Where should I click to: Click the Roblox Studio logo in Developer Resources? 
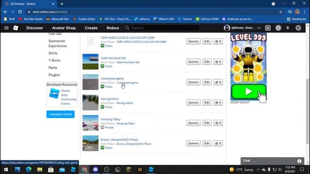(x=54, y=93)
